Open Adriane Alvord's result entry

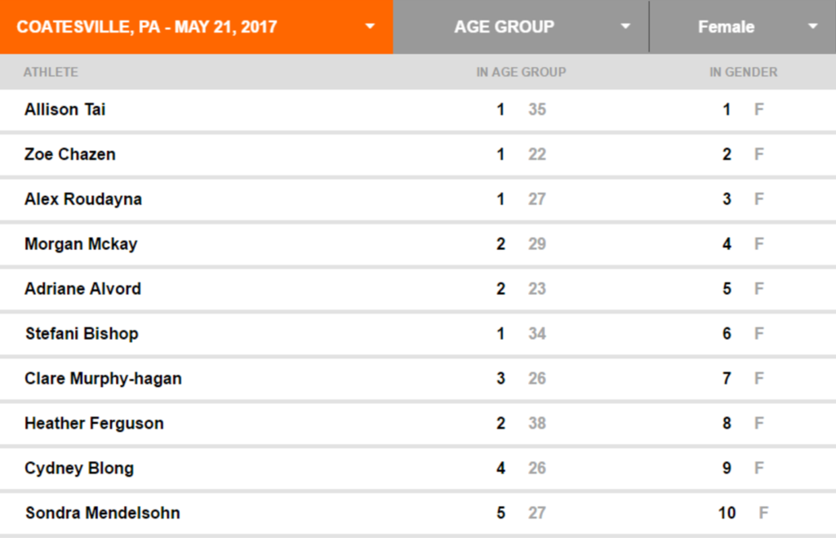click(418, 289)
